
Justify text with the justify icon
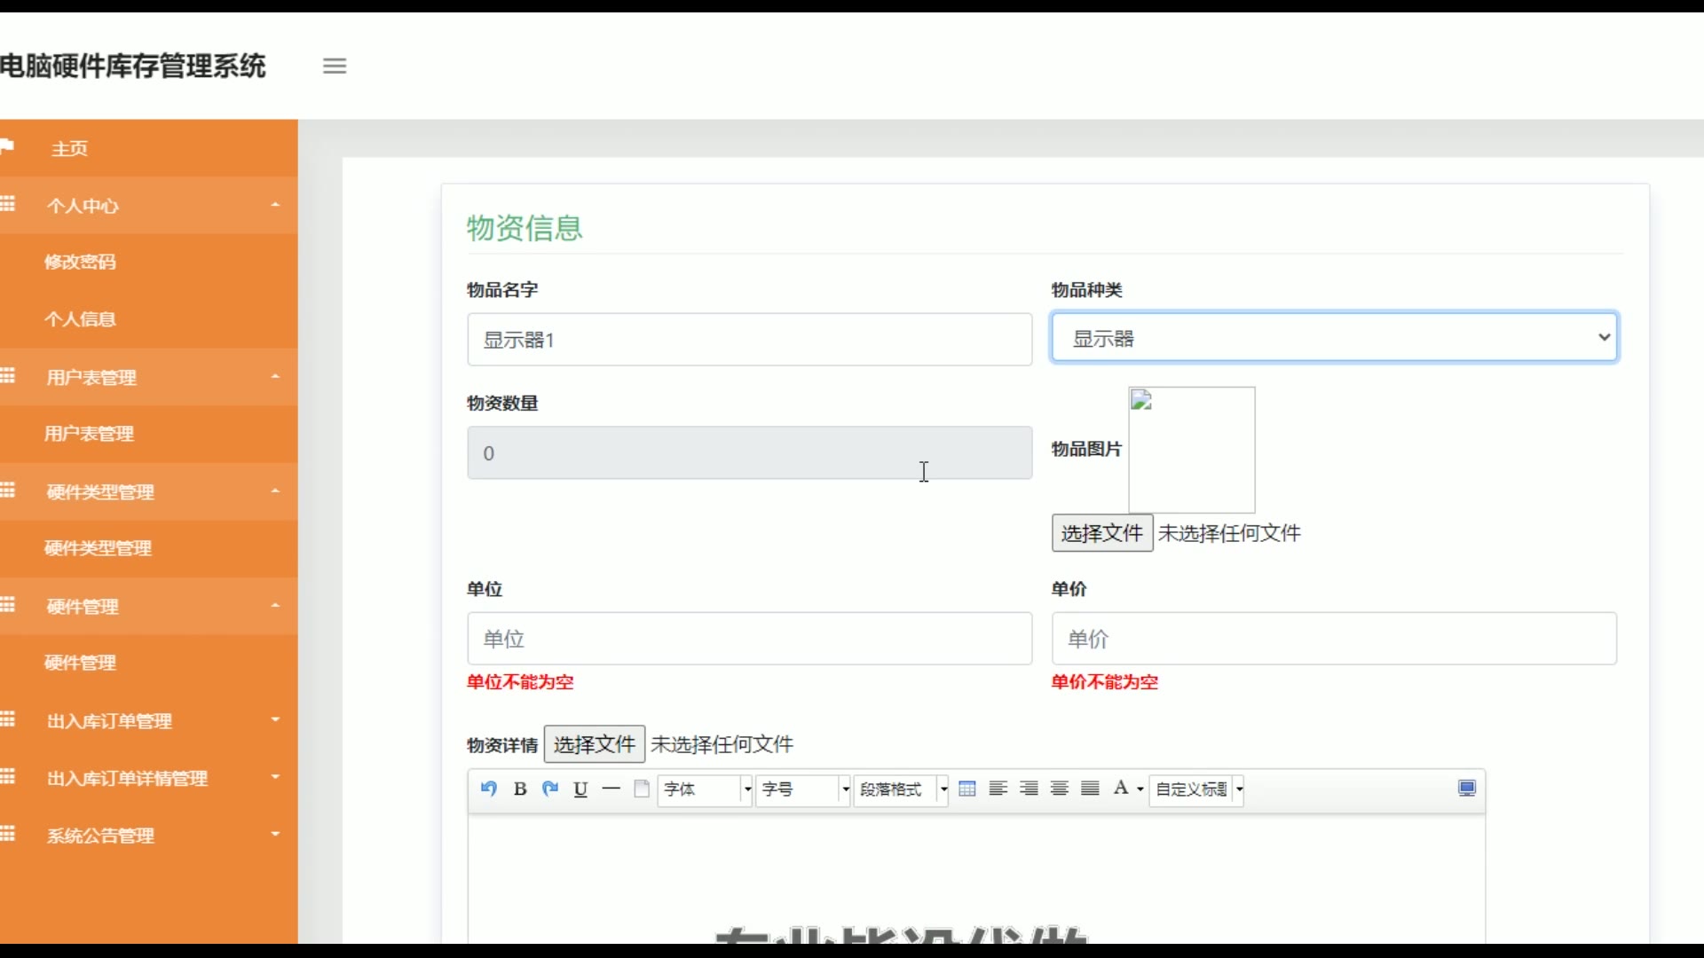(1090, 789)
